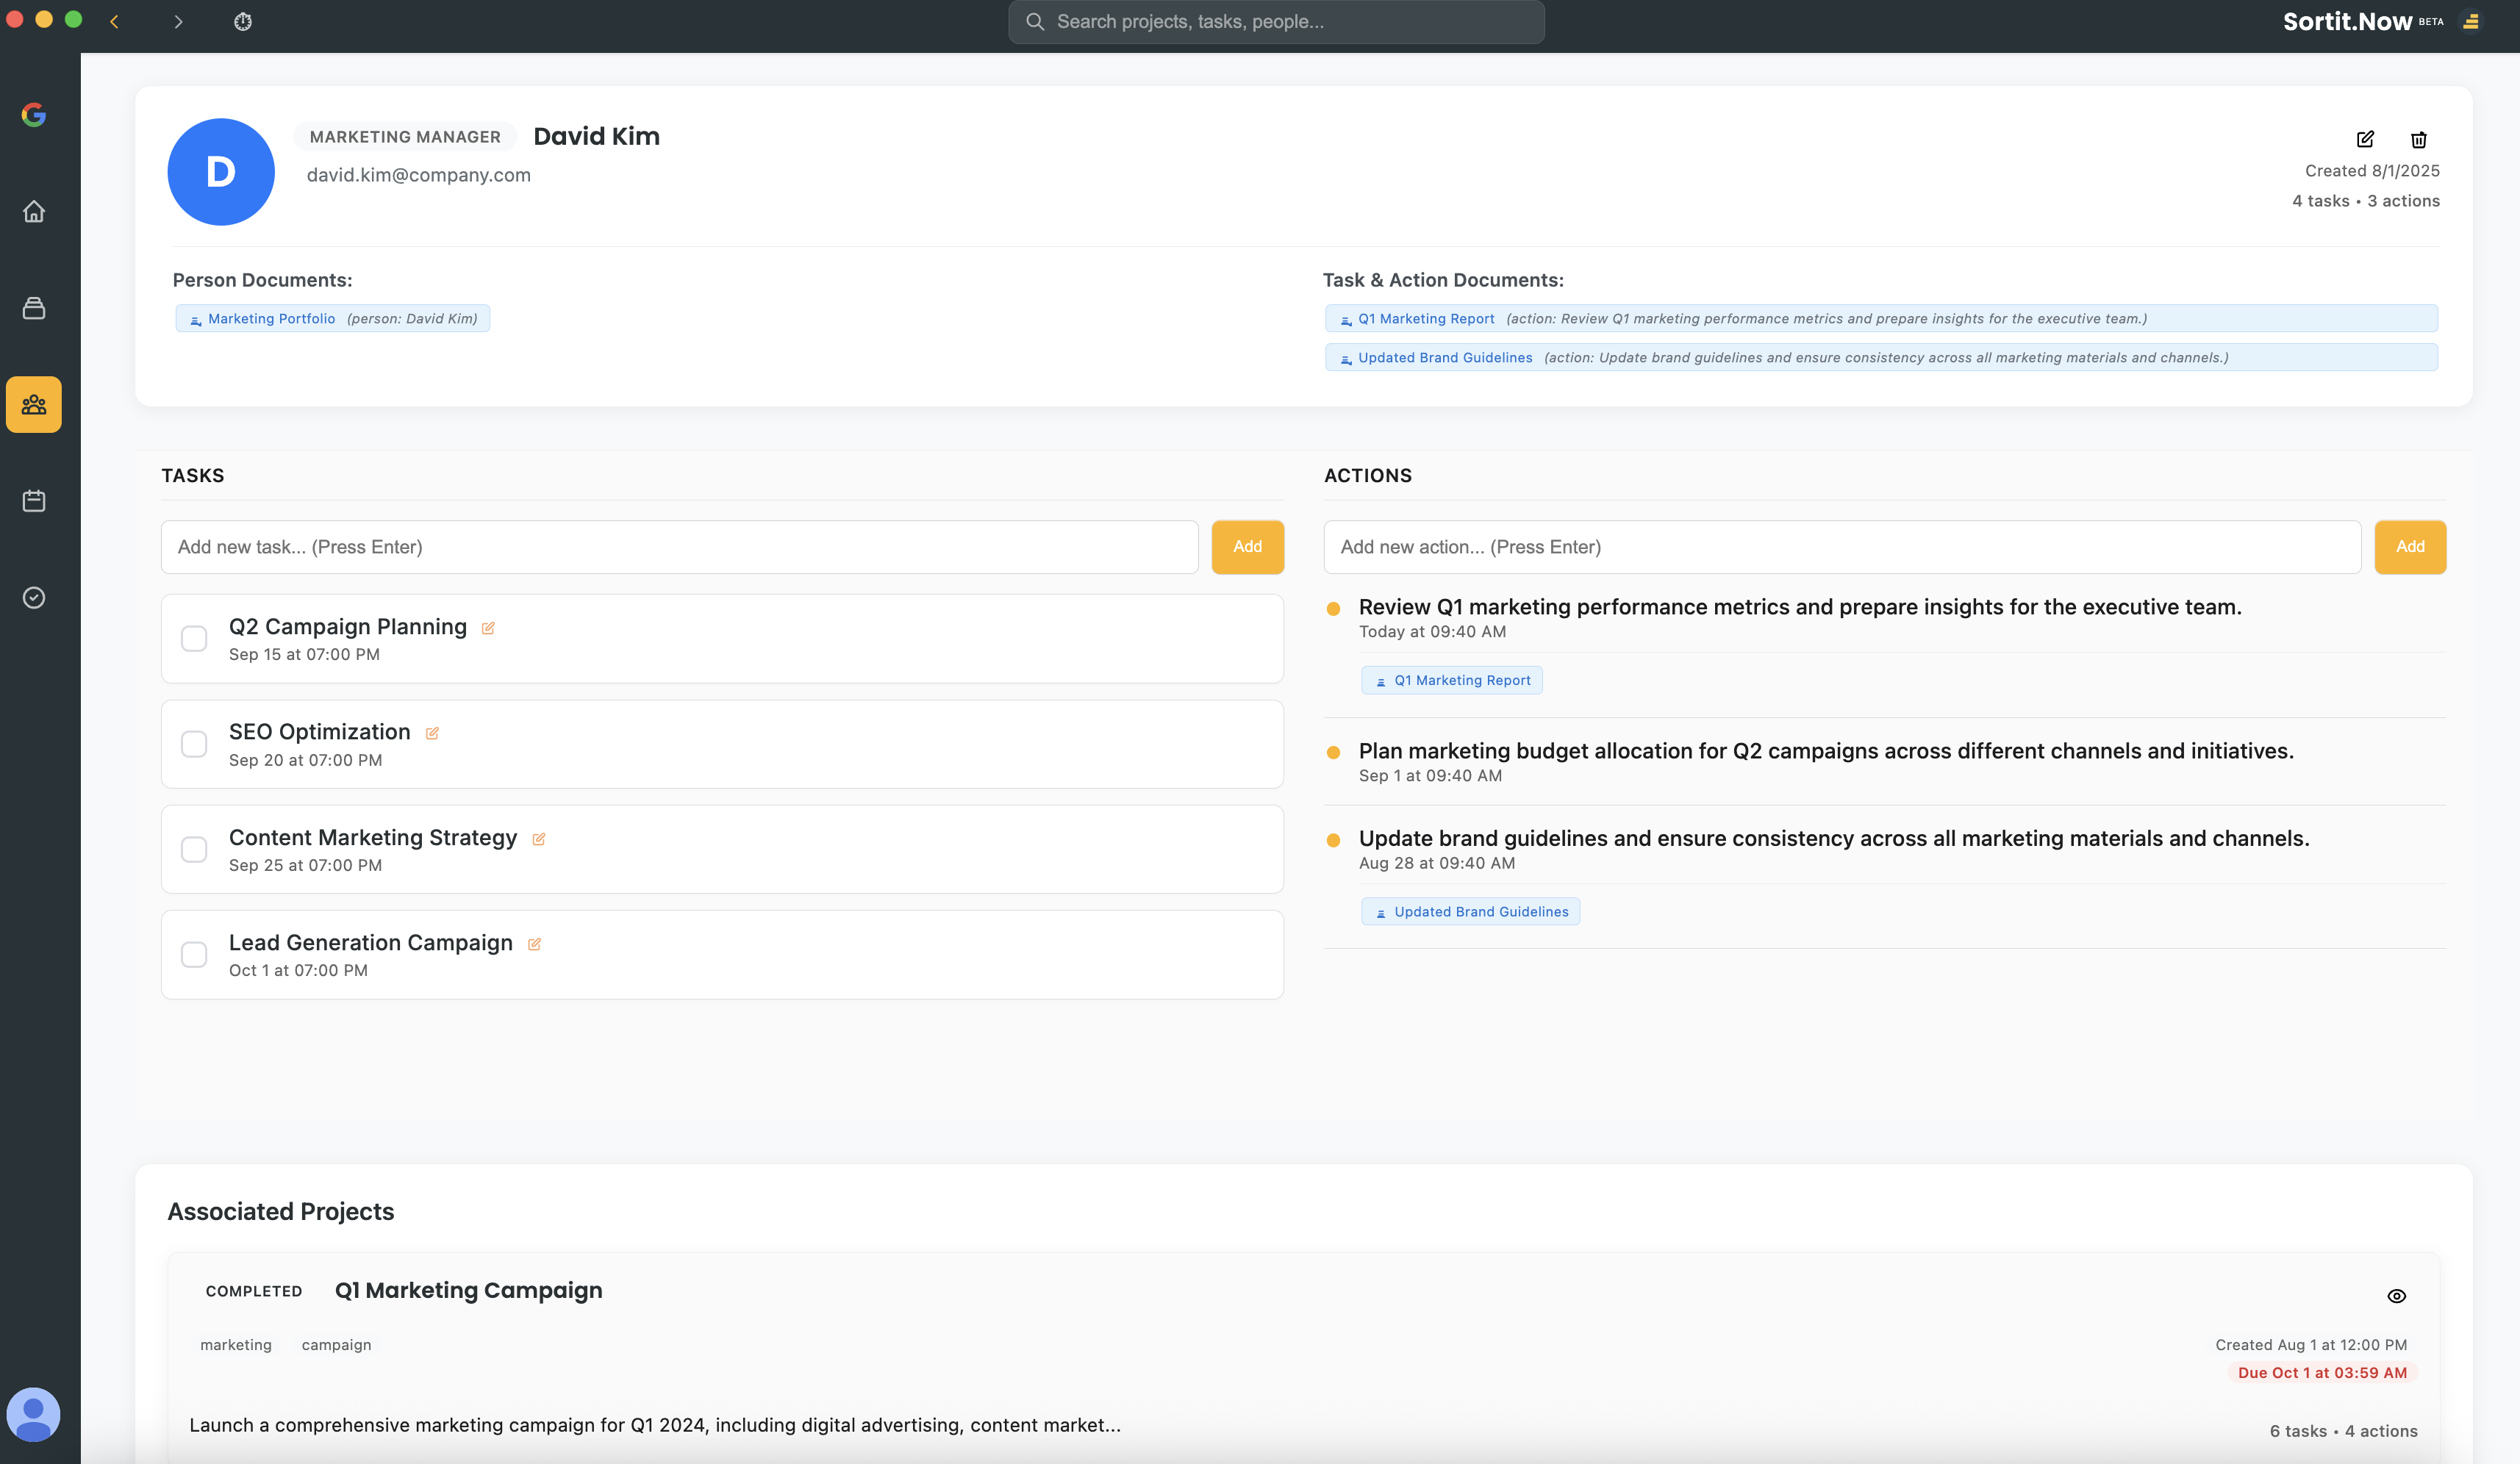Viewport: 2520px width, 1464px height.
Task: Edit the Q2 Campaign Planning task name
Action: (x=488, y=628)
